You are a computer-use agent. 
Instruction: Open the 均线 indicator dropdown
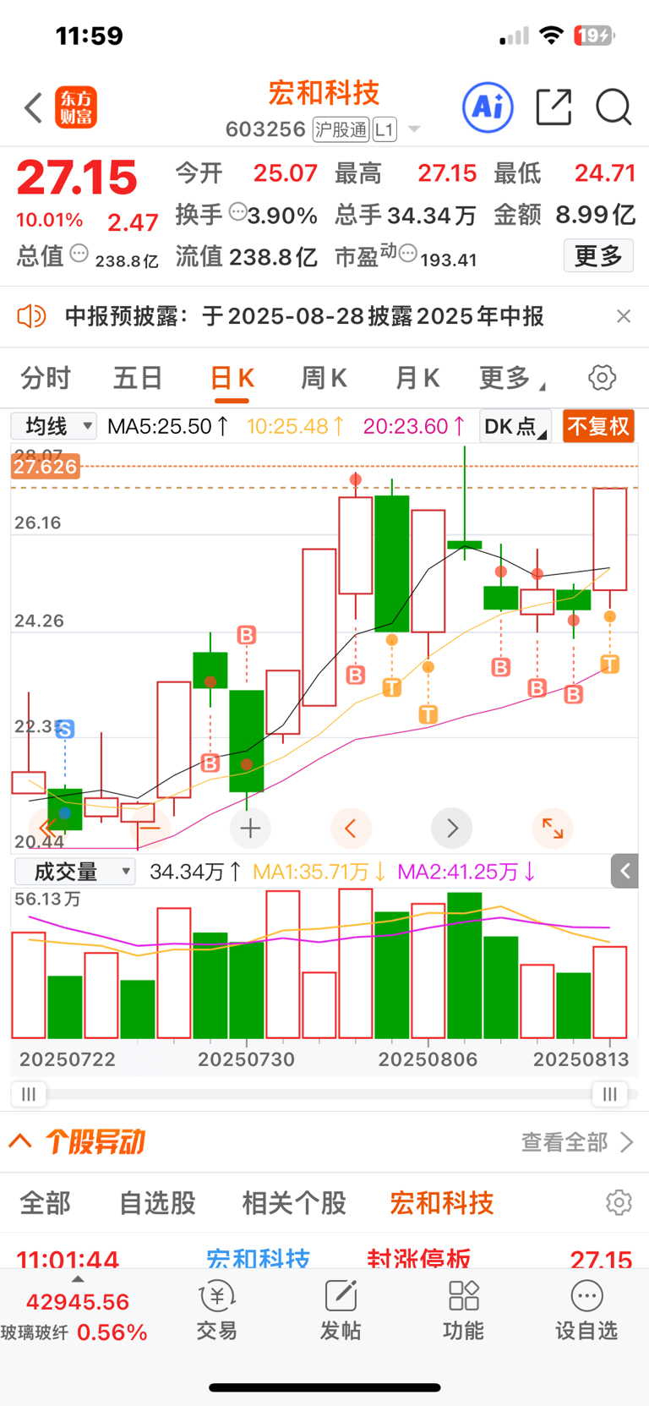pos(54,426)
